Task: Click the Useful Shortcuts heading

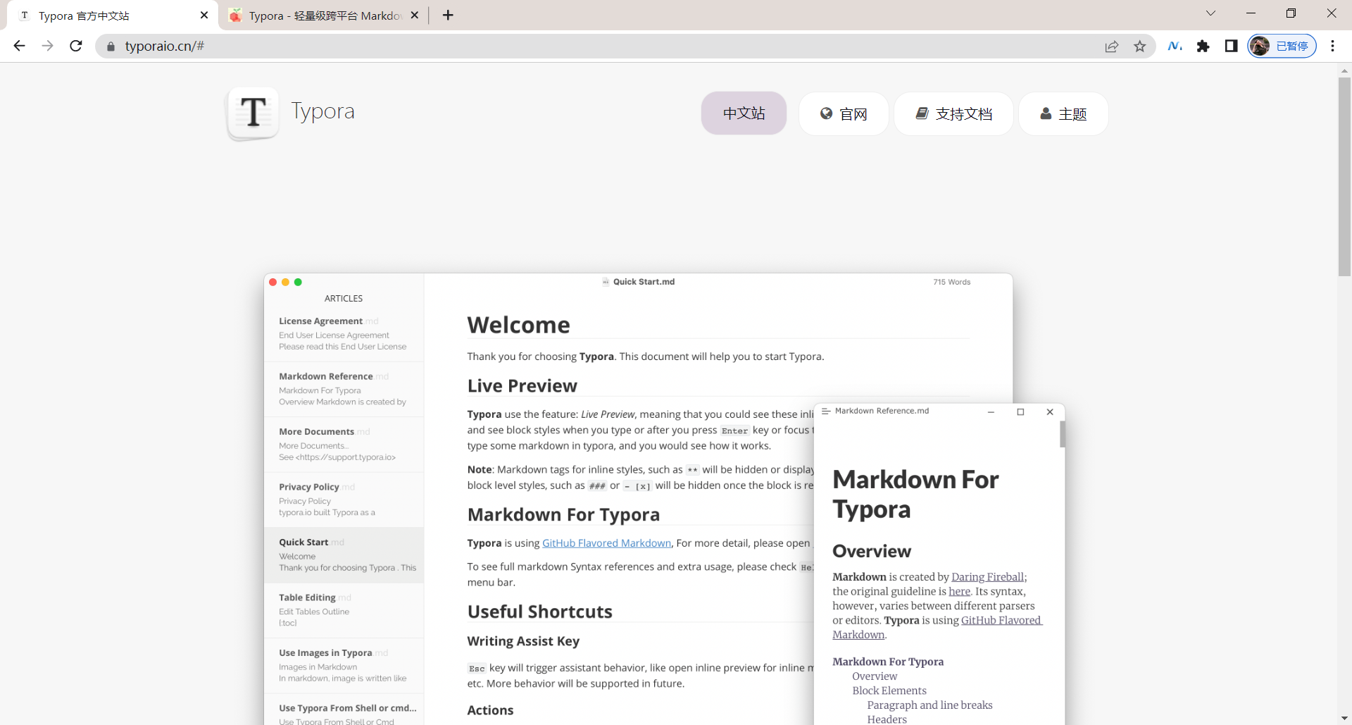Action: tap(539, 612)
